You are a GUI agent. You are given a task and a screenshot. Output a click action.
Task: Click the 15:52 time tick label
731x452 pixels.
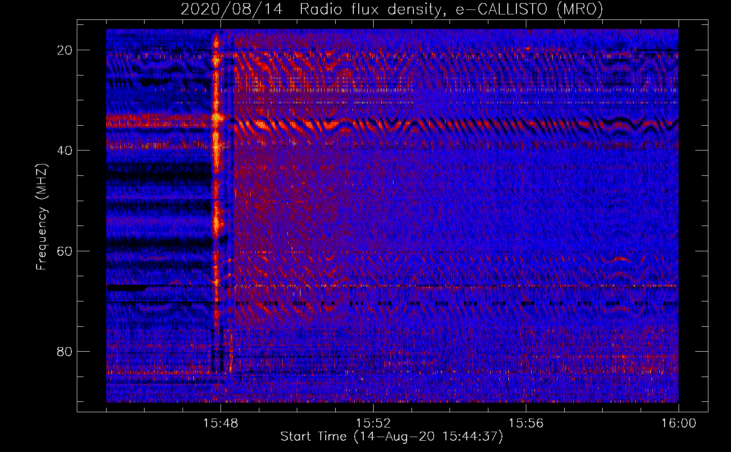click(373, 423)
